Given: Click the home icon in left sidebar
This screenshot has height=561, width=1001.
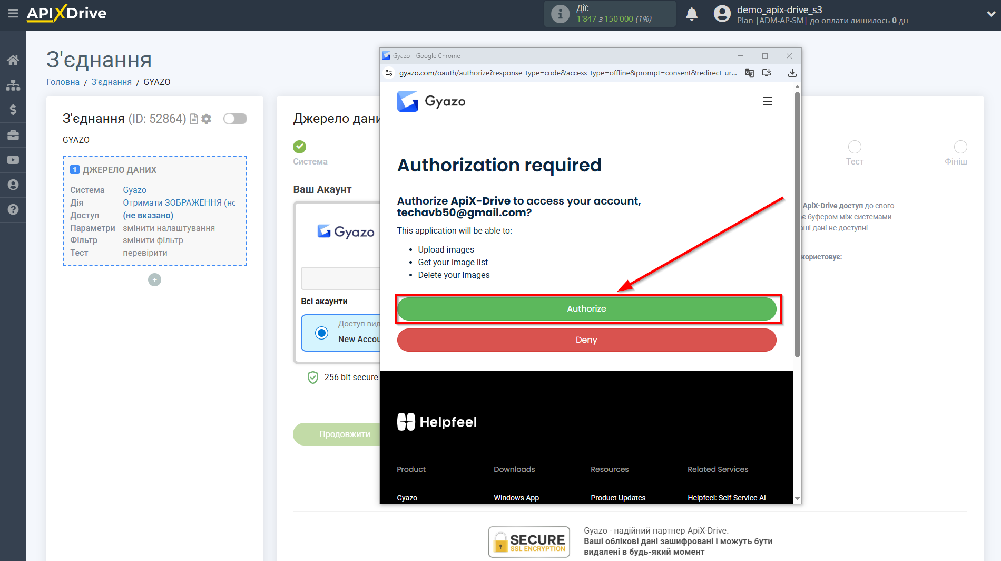Looking at the screenshot, I should (x=13, y=60).
